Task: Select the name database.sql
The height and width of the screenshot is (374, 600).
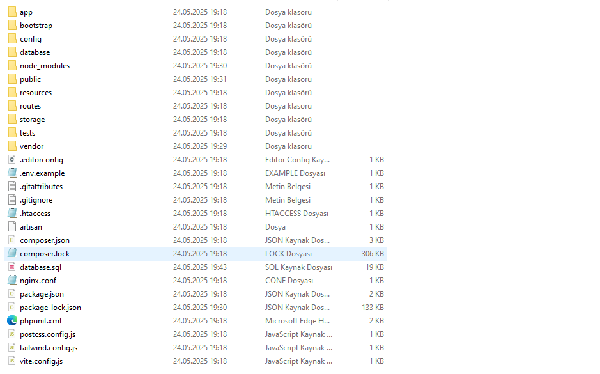Action: click(40, 267)
